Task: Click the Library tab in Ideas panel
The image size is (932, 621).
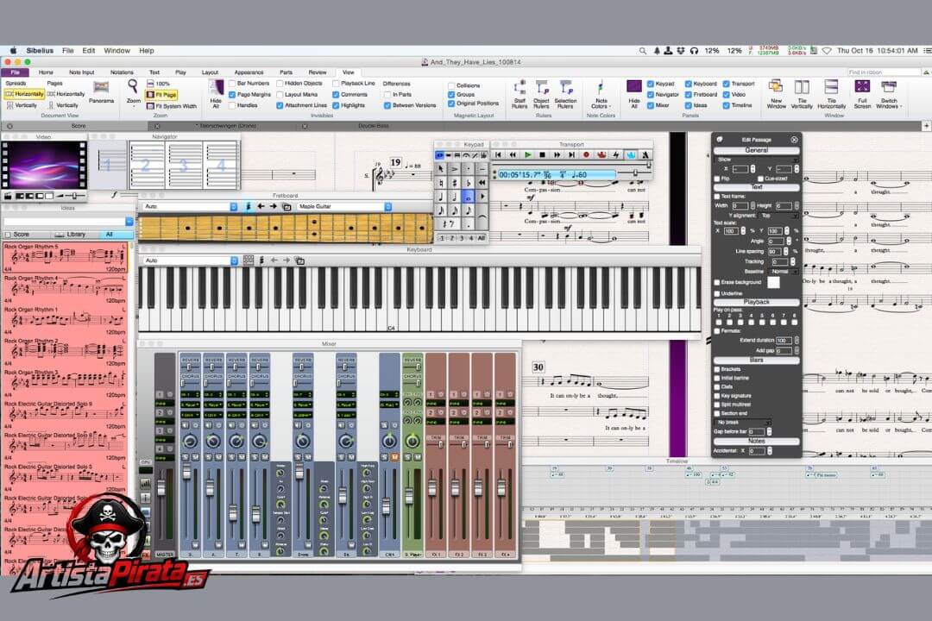Action: click(70, 235)
